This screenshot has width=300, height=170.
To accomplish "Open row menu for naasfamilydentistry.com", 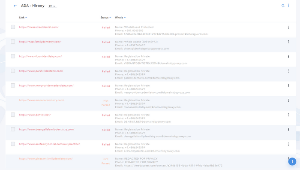I will (x=288, y=42).
